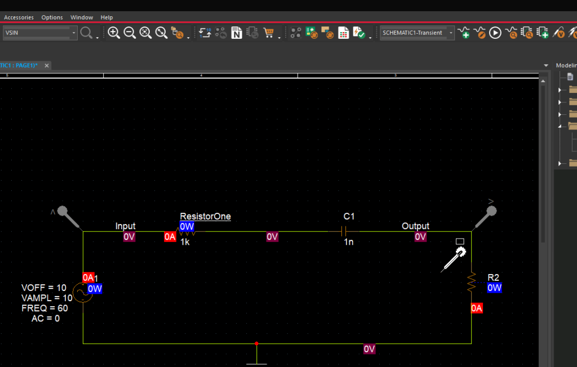Select the Voltage marker probe tool
Screen dimensions: 577x367
pyautogui.click(x=558, y=33)
